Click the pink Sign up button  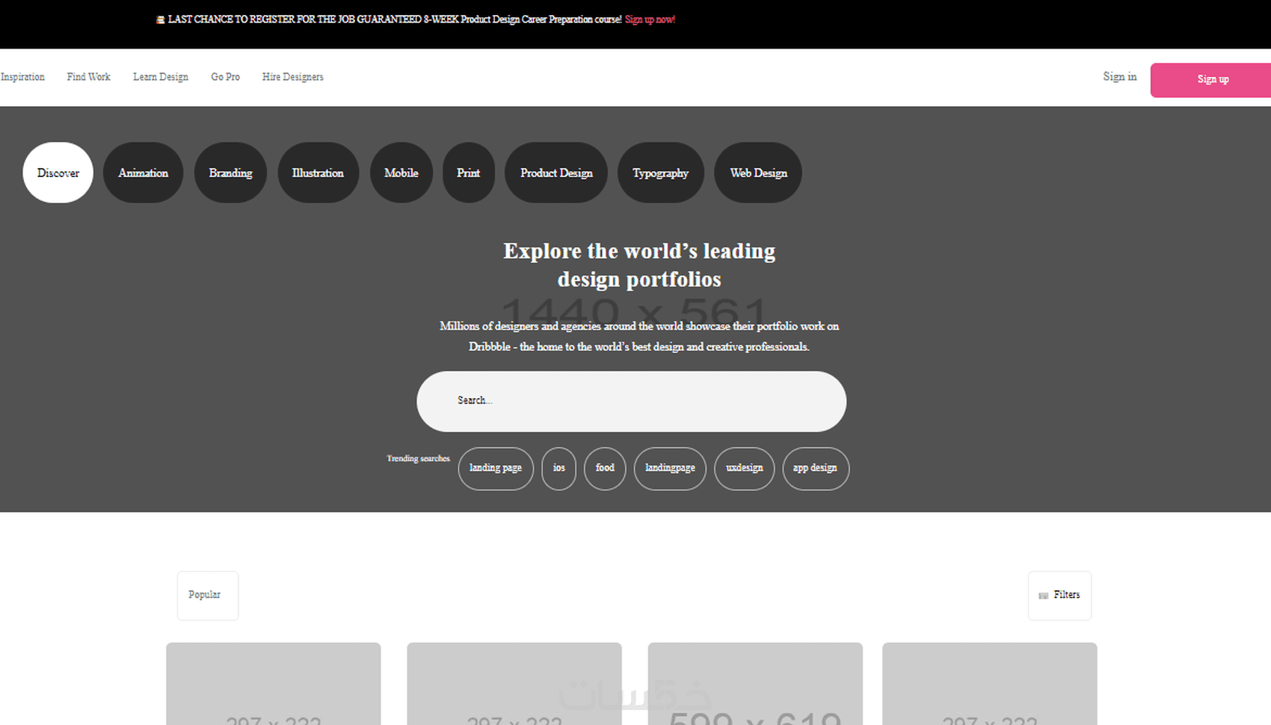pos(1211,80)
